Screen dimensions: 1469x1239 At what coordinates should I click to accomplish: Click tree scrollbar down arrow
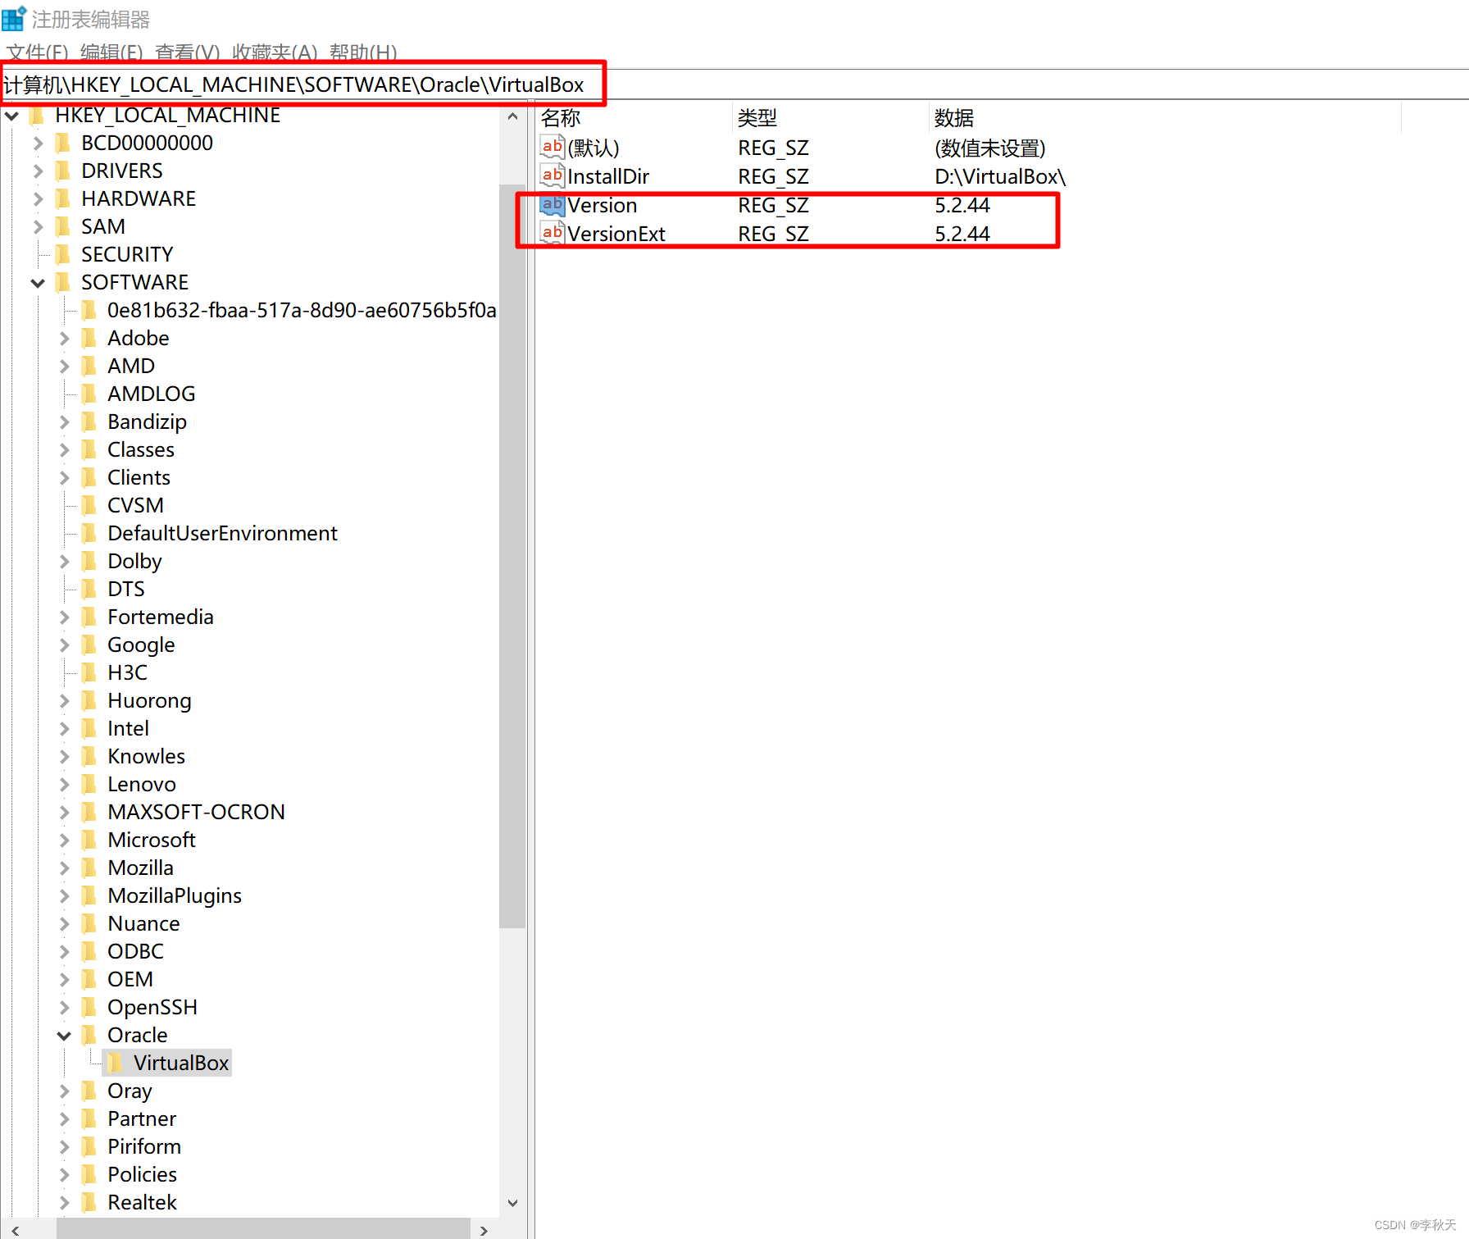[x=512, y=1204]
